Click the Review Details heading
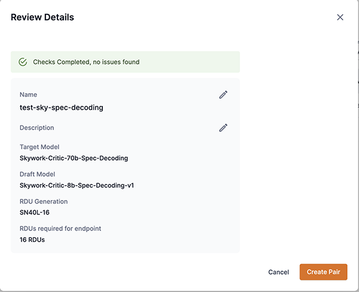Viewport: 359px width, 292px height. coord(42,17)
